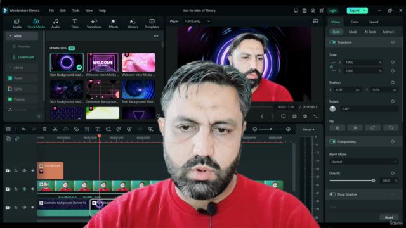
Task: Open the color palette tool in timeline toolbar
Action: click(x=119, y=129)
